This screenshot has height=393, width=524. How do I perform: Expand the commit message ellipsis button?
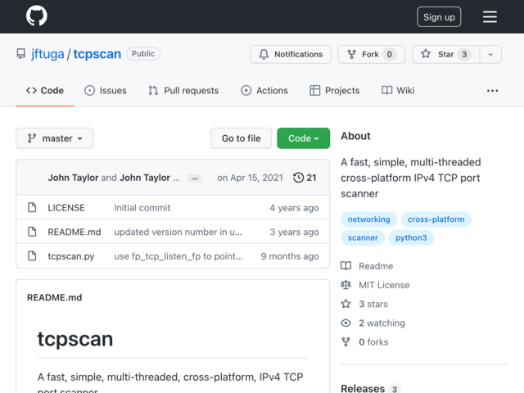[x=195, y=178]
